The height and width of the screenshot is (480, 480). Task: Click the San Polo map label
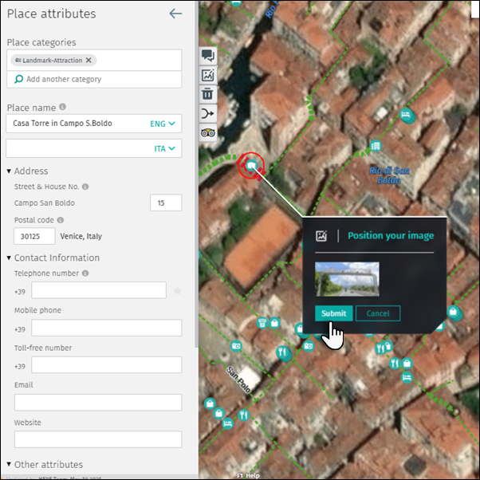(x=238, y=380)
